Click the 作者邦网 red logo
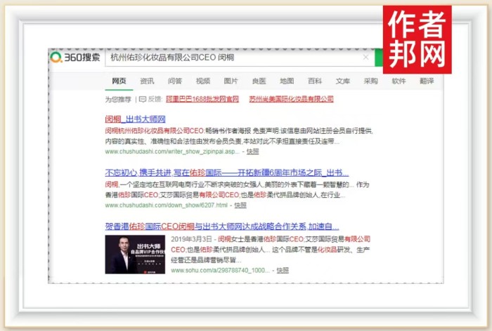The width and height of the screenshot is (492, 331). coord(417,39)
